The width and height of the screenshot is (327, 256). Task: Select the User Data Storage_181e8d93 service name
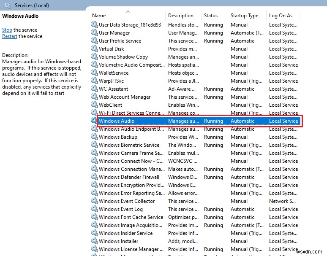click(x=130, y=25)
